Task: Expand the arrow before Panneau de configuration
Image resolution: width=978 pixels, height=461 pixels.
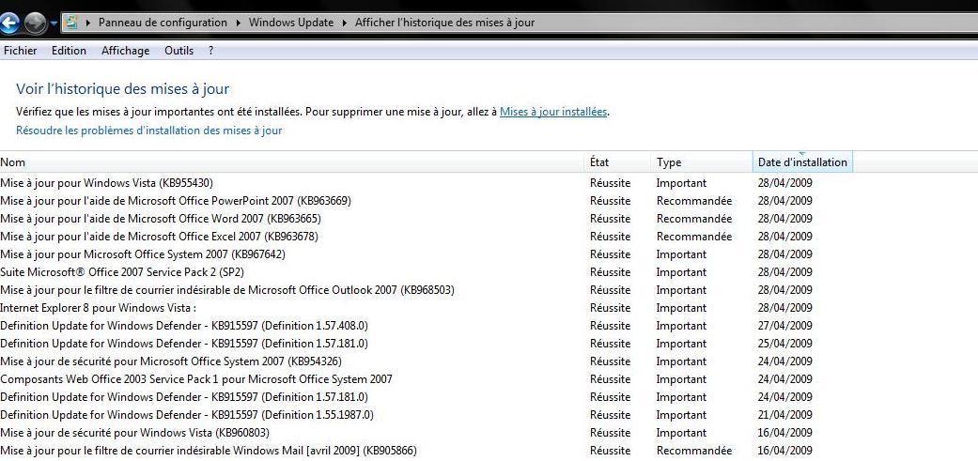Action: [x=88, y=23]
